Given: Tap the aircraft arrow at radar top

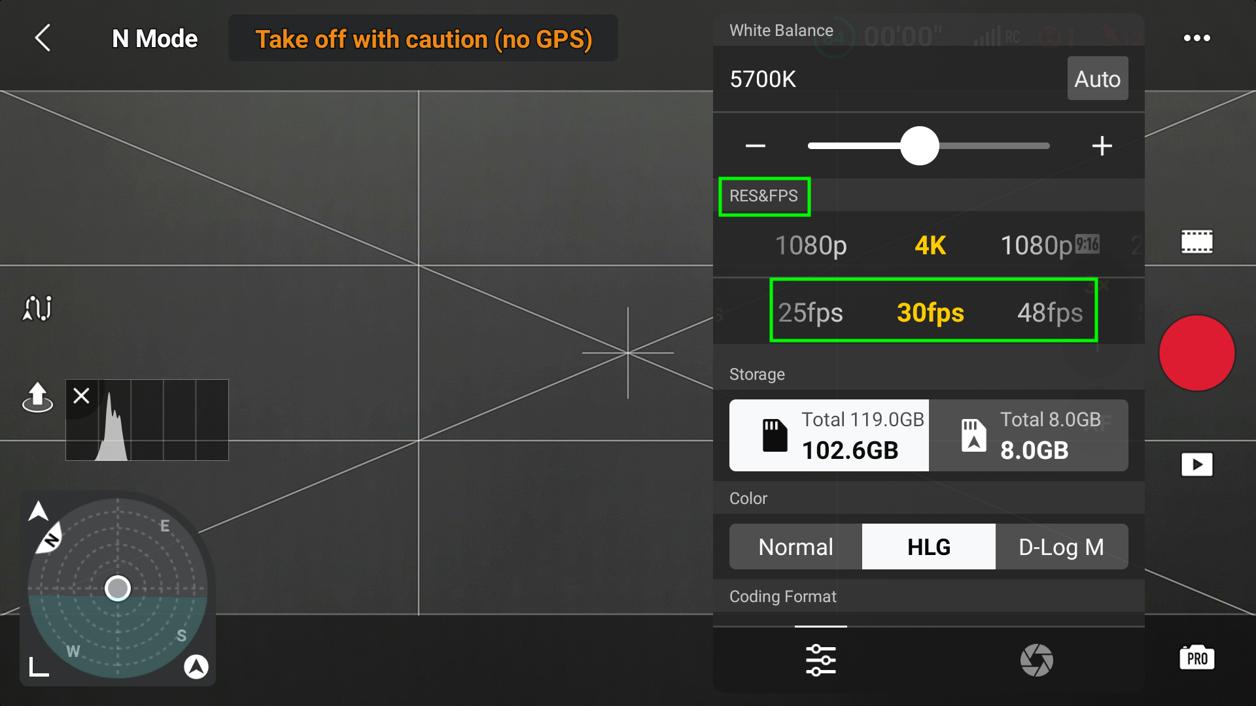Looking at the screenshot, I should (x=39, y=511).
